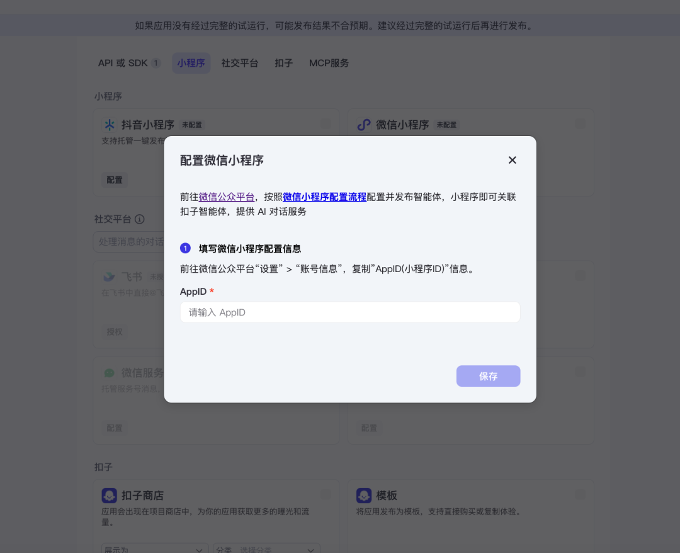Select the 小程序 tab
Image resolution: width=680 pixels, height=553 pixels.
191,64
